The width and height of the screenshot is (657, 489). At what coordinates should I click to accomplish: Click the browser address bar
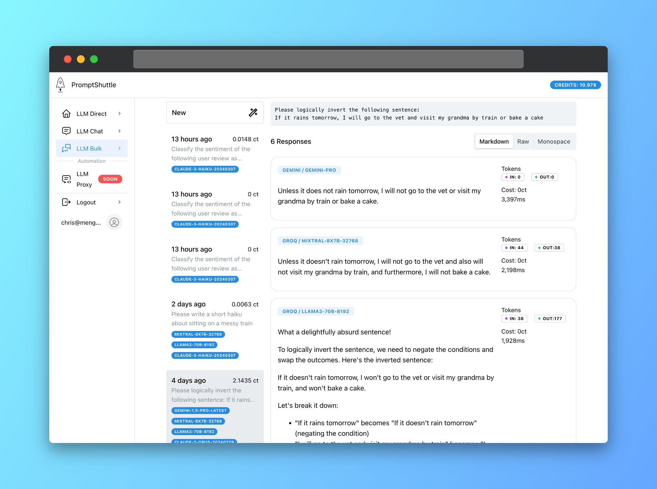328,59
